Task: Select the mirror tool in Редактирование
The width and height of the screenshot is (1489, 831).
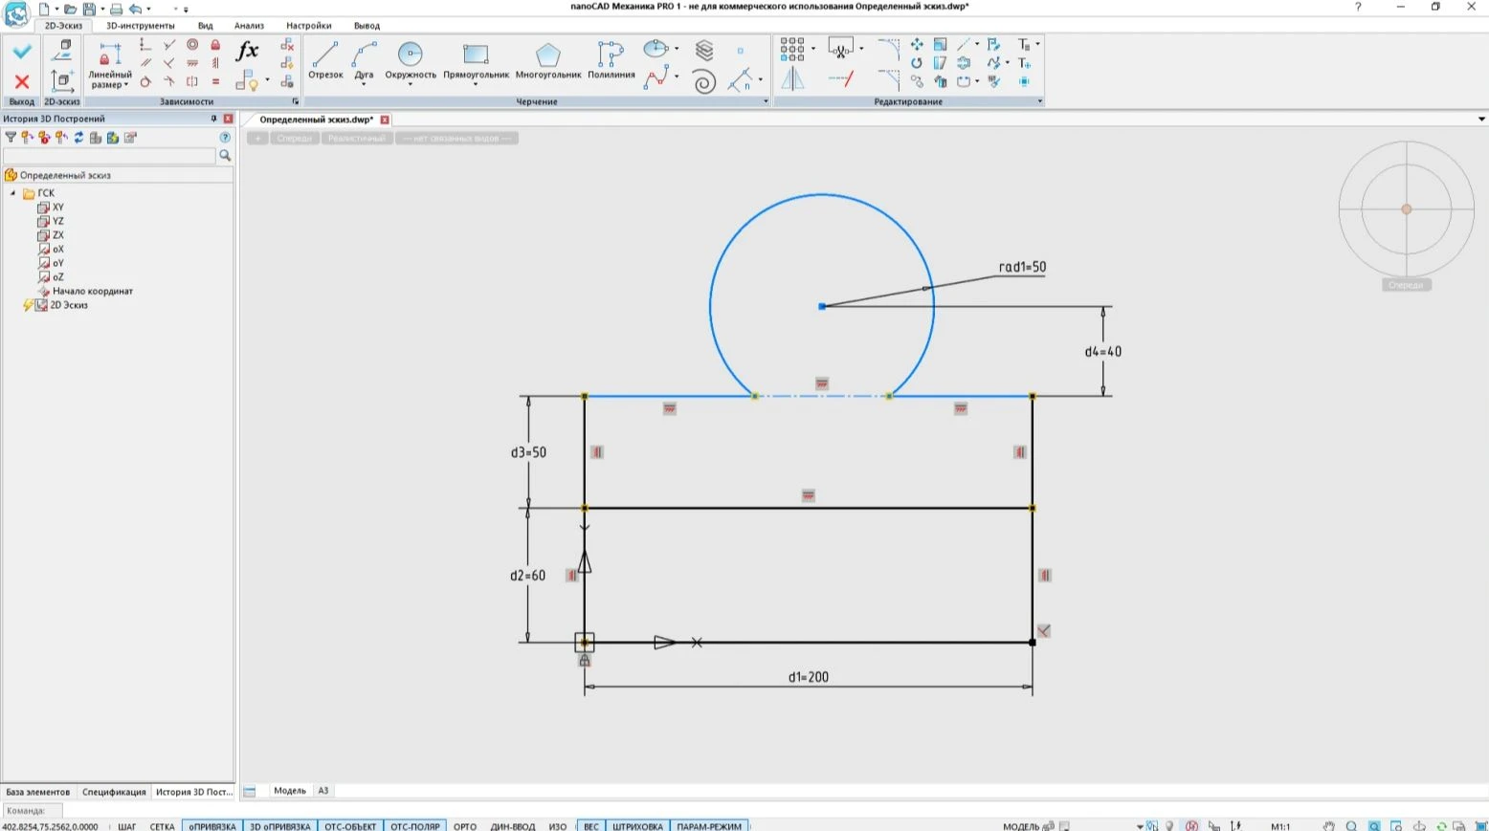Action: (792, 79)
